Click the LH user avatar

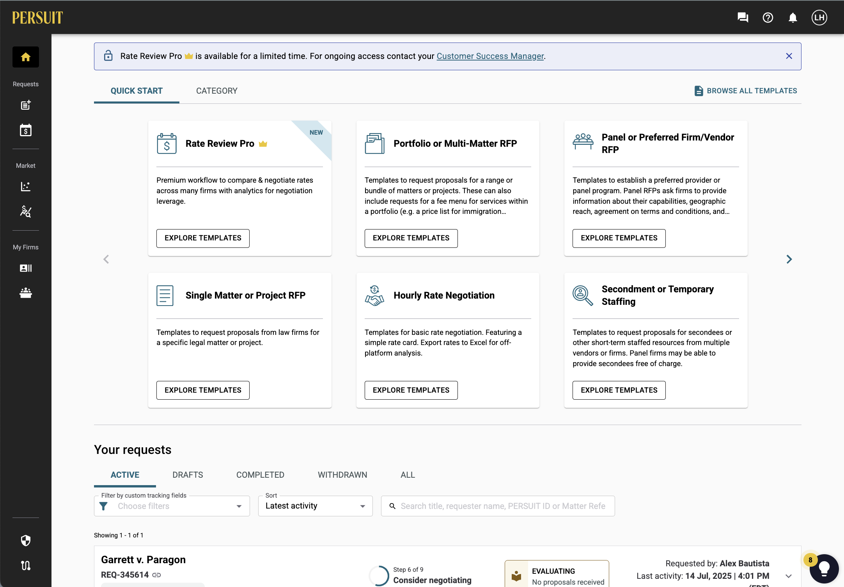[x=819, y=18]
